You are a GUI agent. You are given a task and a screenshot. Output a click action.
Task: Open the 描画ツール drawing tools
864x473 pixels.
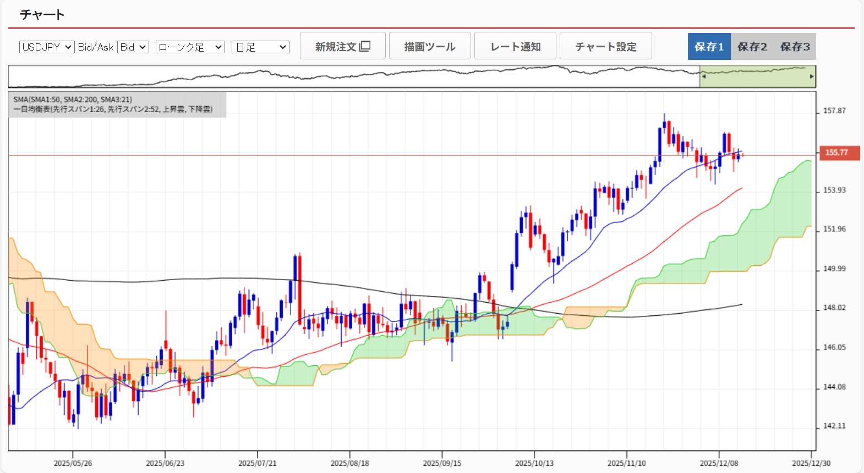coord(430,46)
